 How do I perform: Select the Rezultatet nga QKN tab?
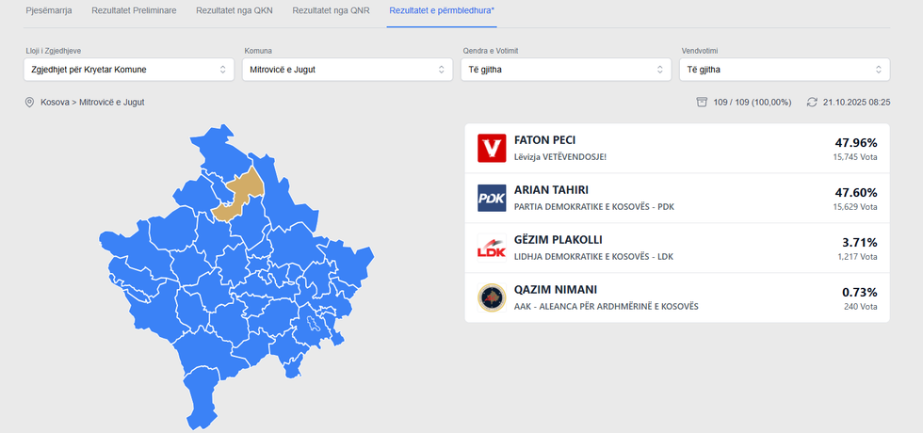coord(235,10)
